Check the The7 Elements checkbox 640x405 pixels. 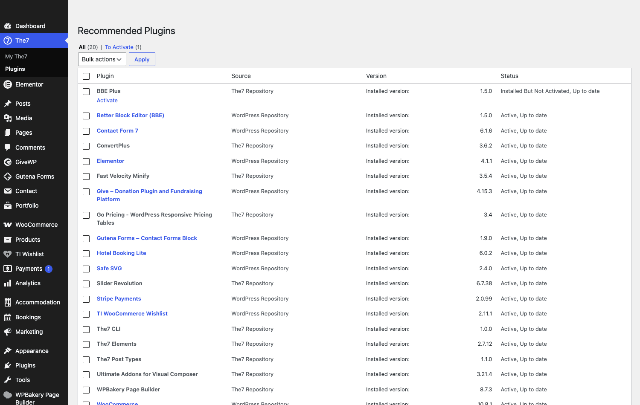coord(86,344)
